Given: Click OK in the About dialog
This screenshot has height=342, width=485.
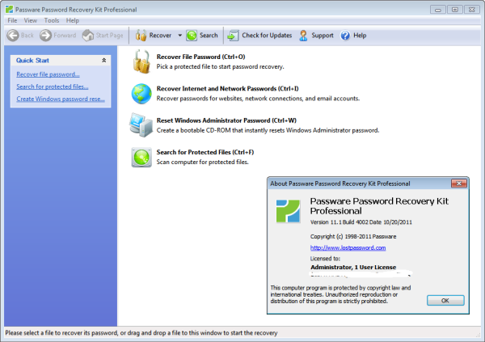Looking at the screenshot, I should pos(445,301).
